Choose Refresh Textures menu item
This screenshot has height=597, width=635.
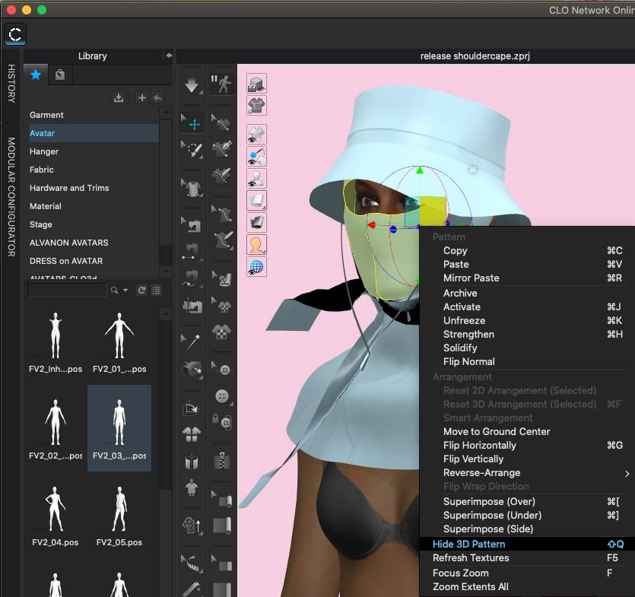click(528, 557)
